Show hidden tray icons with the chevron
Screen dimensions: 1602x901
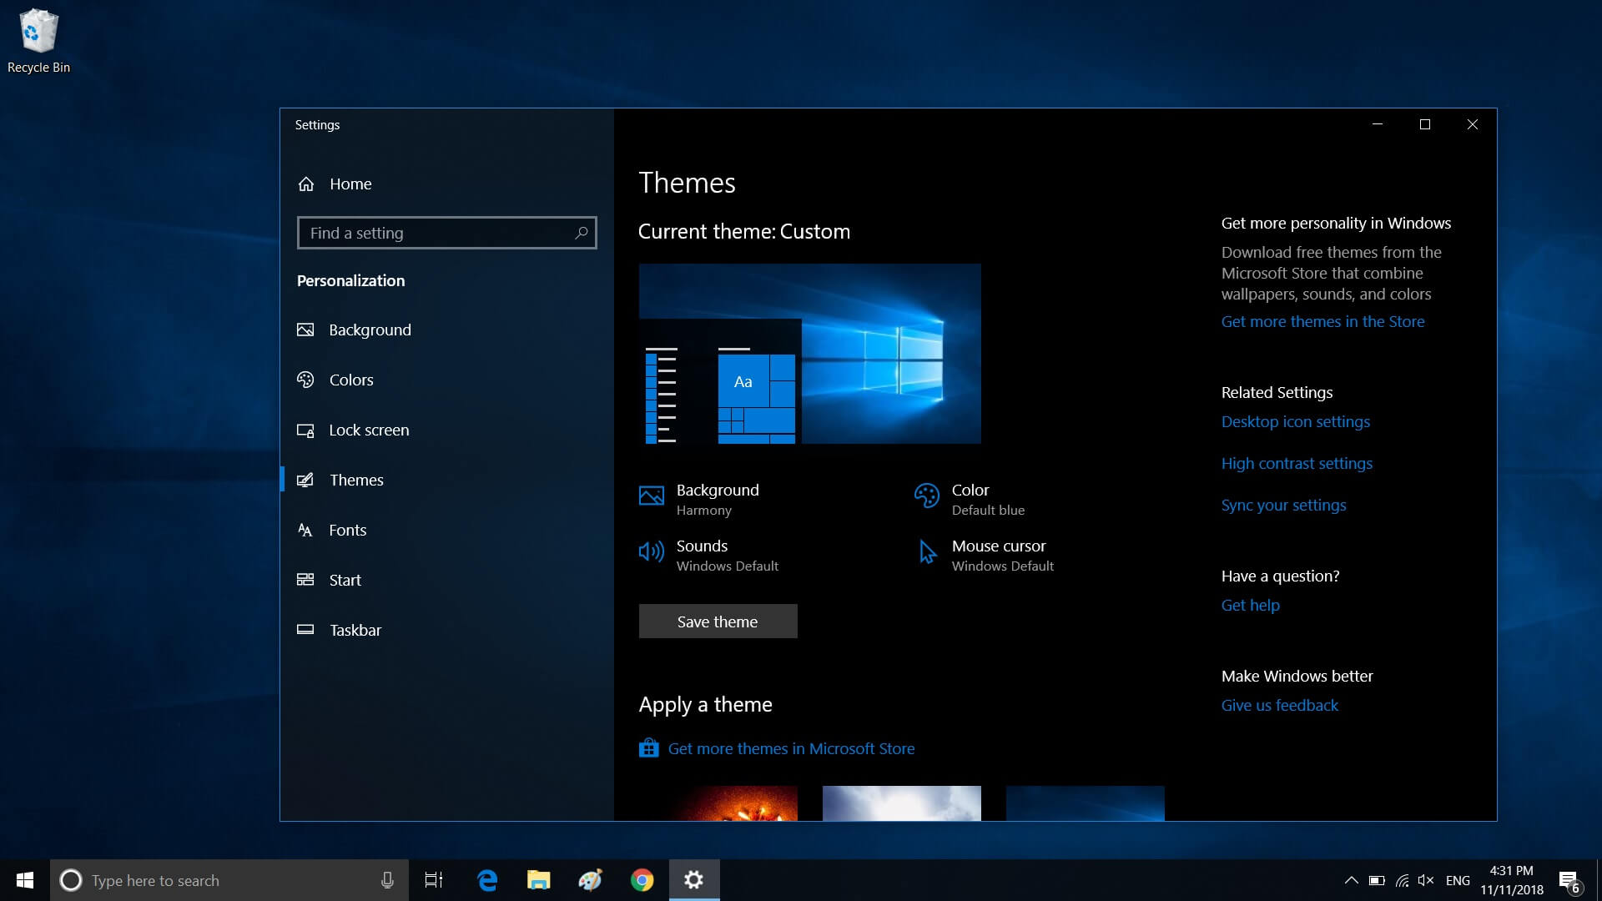pos(1351,880)
